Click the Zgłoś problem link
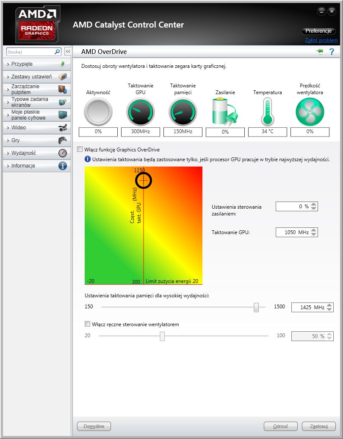343x439 pixels. pyautogui.click(x=321, y=40)
